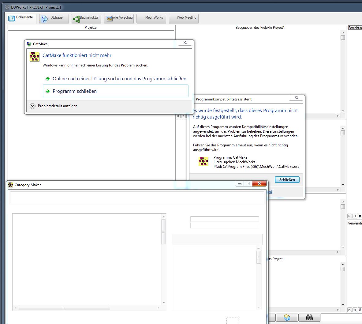Go to first record below the Projekte panel's right edge
Viewport: 362px width, 324px height.
[178, 116]
